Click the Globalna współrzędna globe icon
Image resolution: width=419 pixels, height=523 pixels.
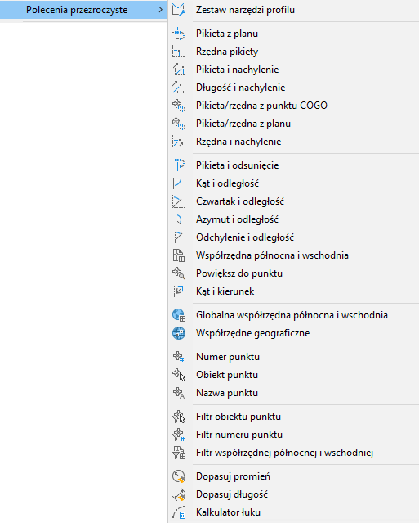click(178, 315)
